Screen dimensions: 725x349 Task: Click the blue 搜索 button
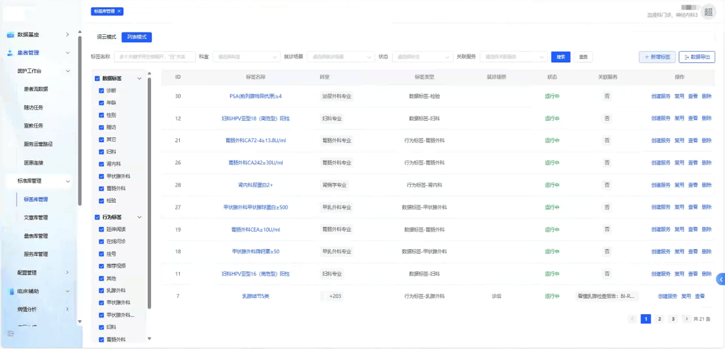tap(561, 57)
